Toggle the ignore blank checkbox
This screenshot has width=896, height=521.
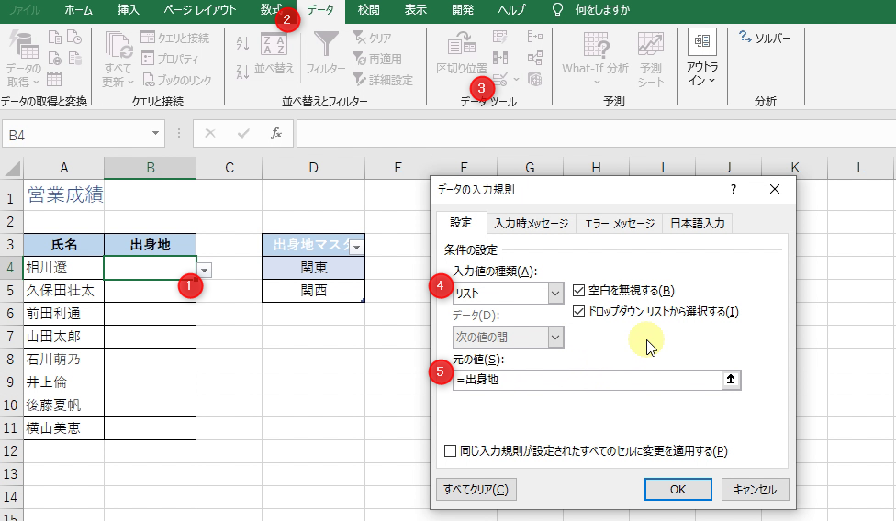pos(579,291)
